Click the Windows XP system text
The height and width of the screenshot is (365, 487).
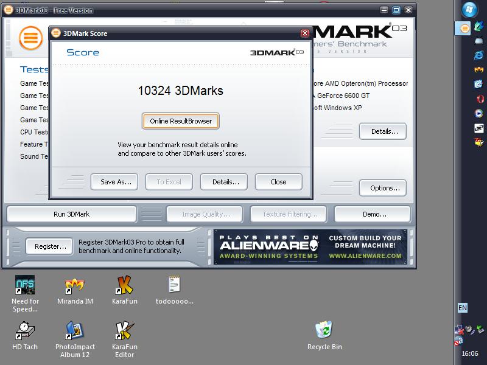coord(337,108)
